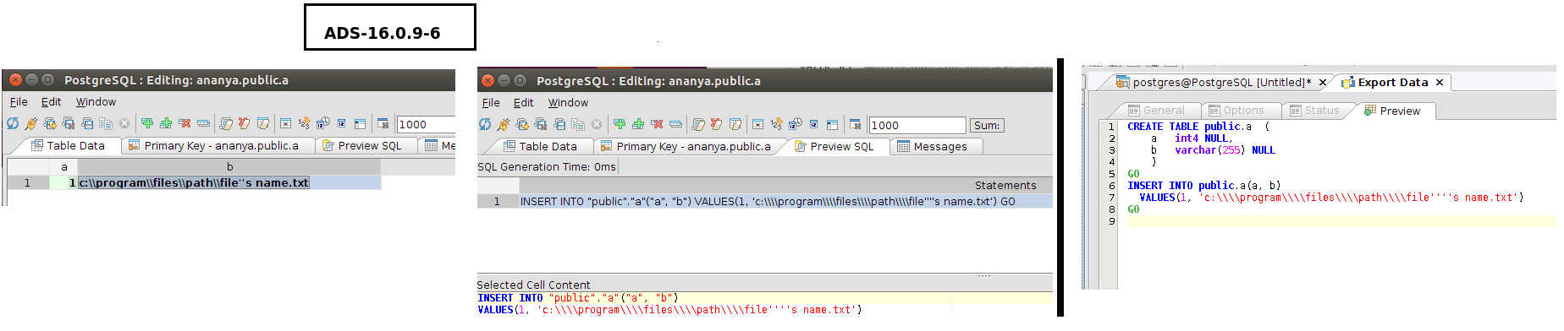
Task: Click the 1000 row limit field in the Preview SQL window
Action: [917, 125]
